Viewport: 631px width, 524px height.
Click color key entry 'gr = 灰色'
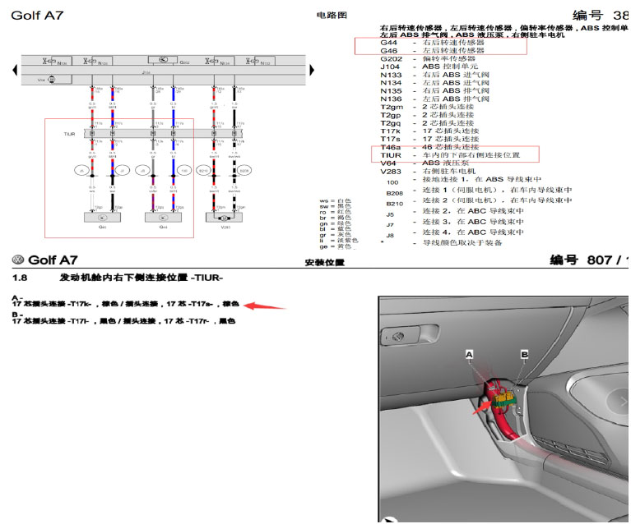click(336, 235)
